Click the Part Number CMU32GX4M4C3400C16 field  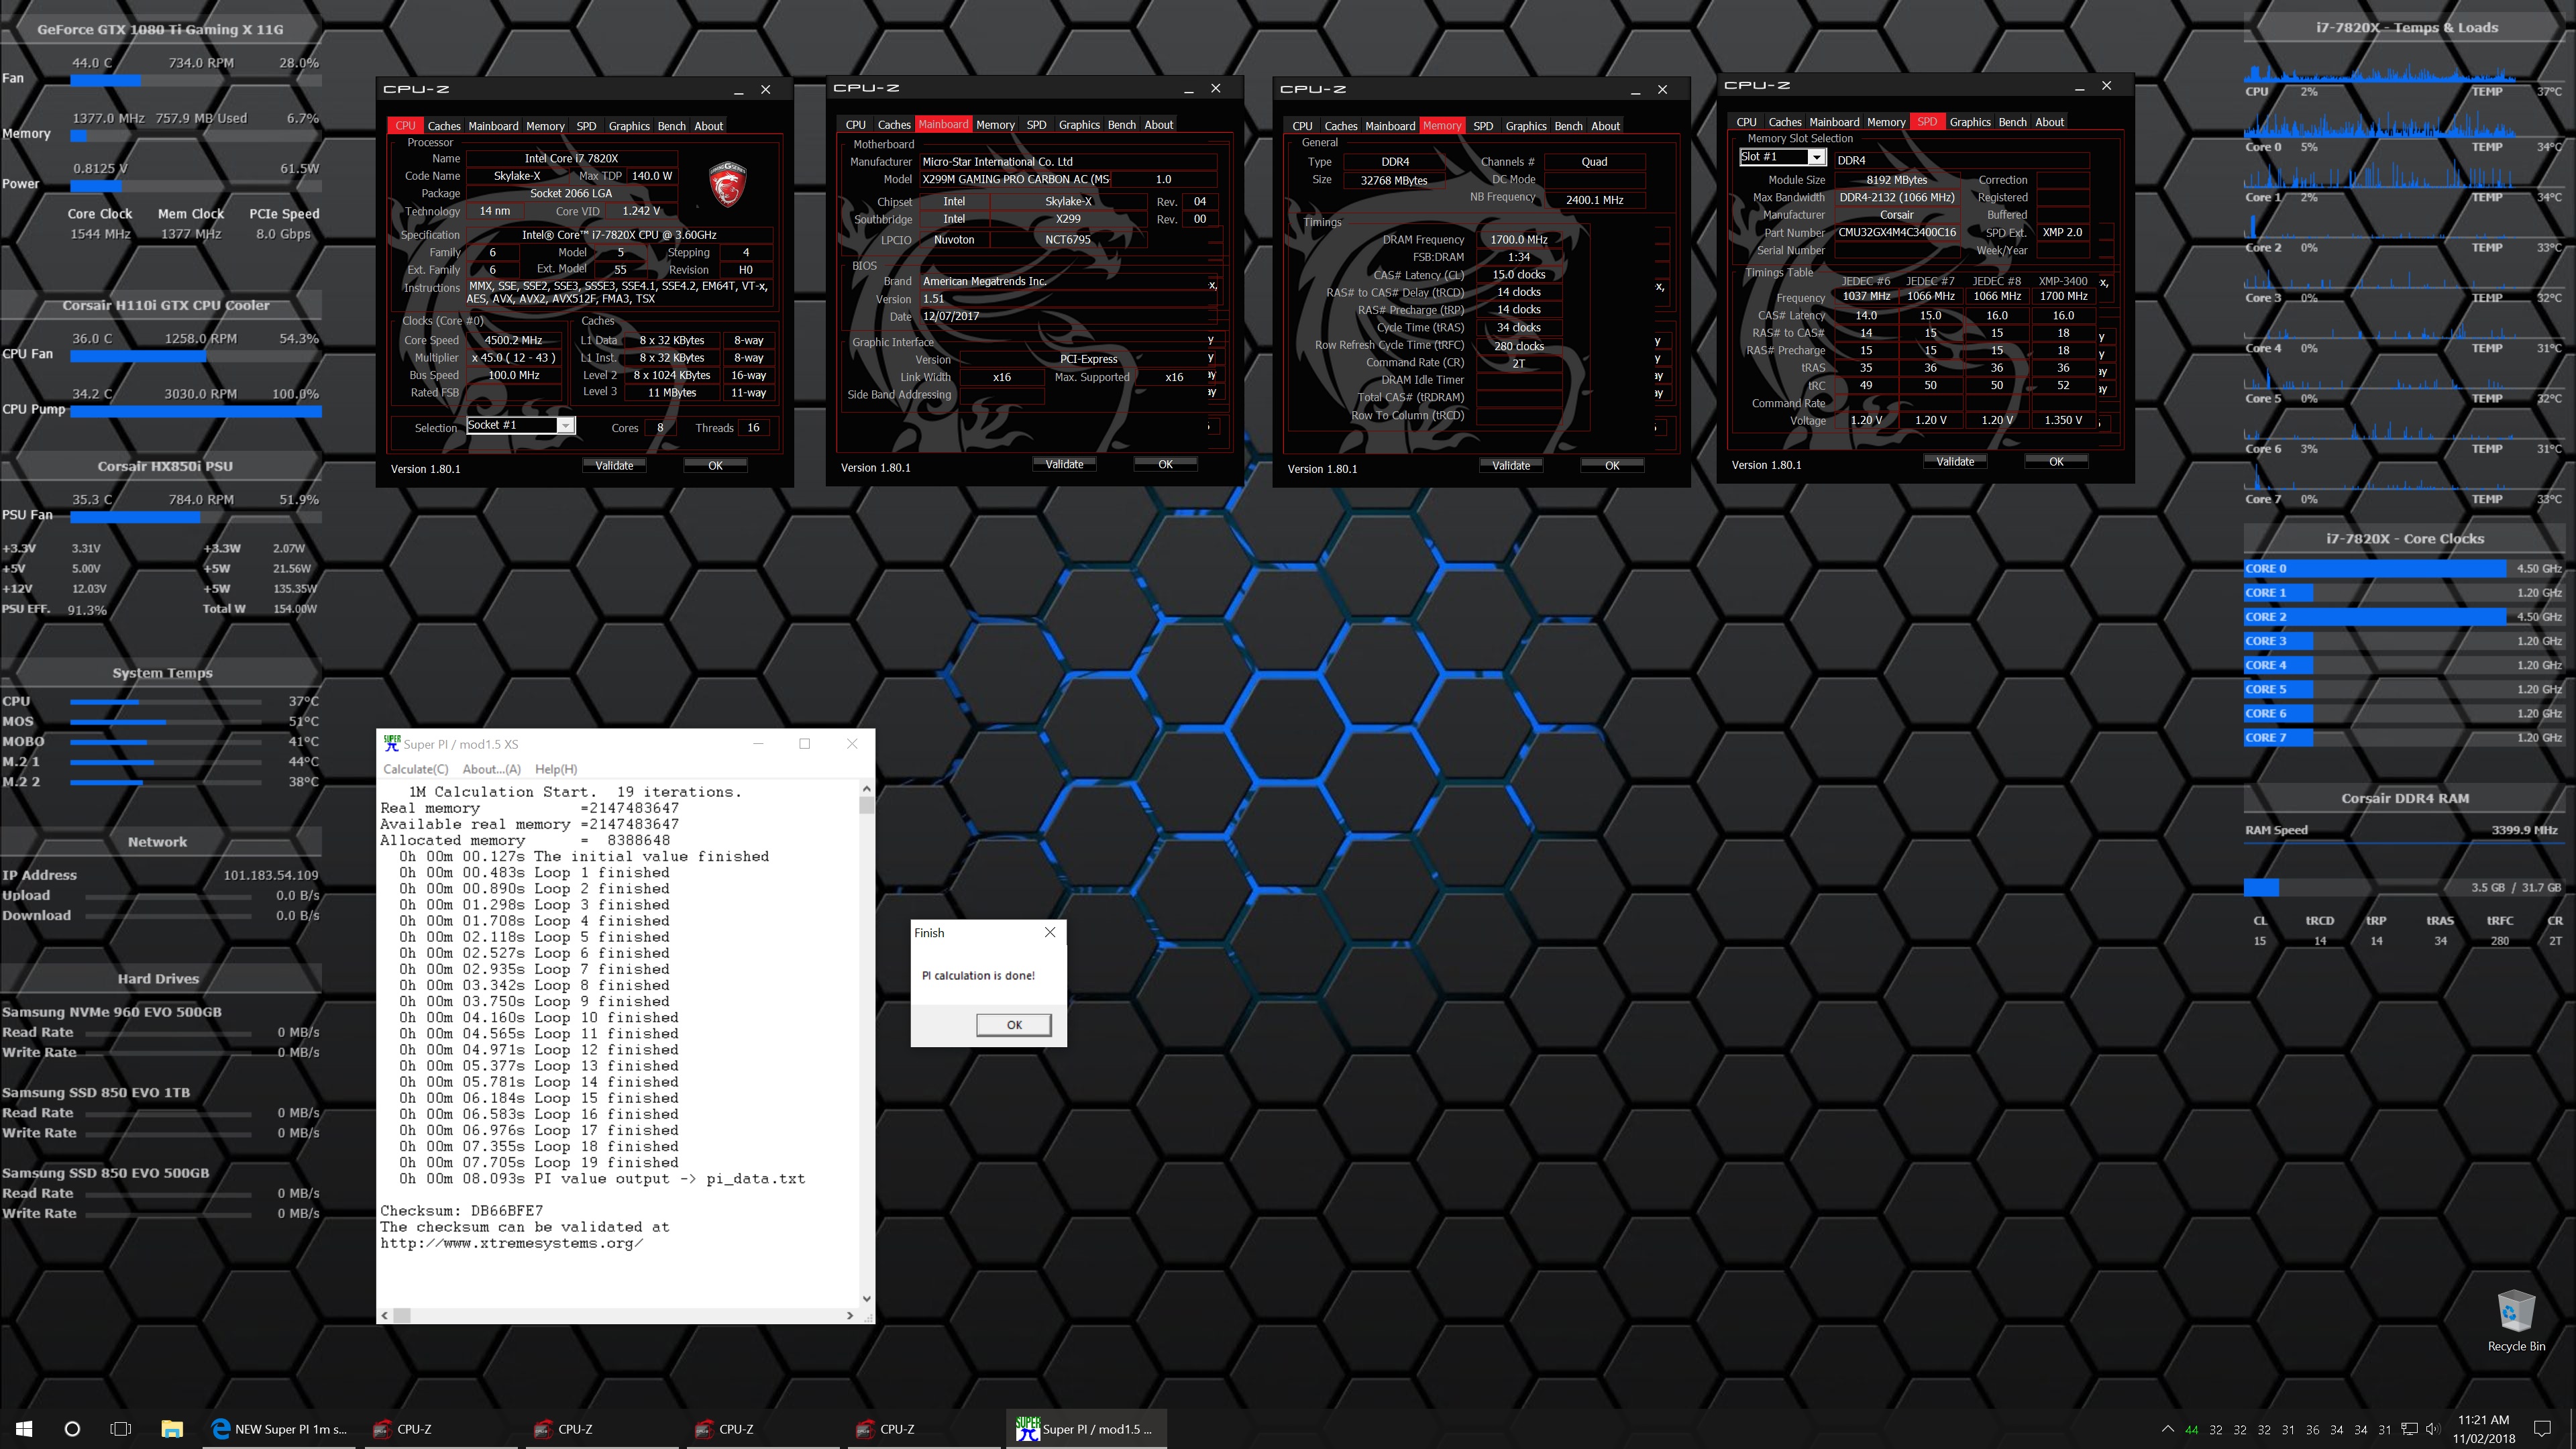click(1896, 232)
